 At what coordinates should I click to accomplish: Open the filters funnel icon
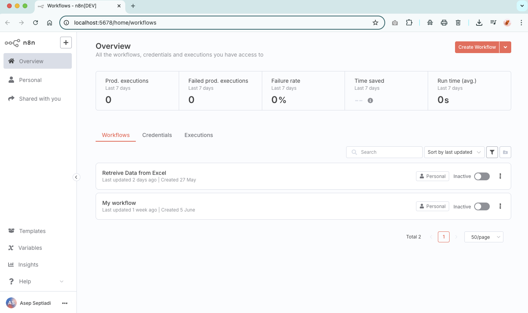coord(492,152)
